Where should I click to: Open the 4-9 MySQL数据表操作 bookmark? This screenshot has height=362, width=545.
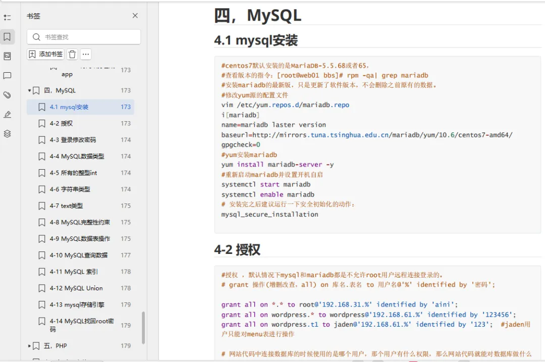pyautogui.click(x=80, y=238)
